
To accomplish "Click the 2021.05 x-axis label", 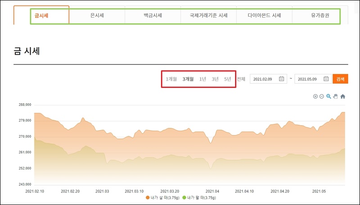I will click(319, 191).
